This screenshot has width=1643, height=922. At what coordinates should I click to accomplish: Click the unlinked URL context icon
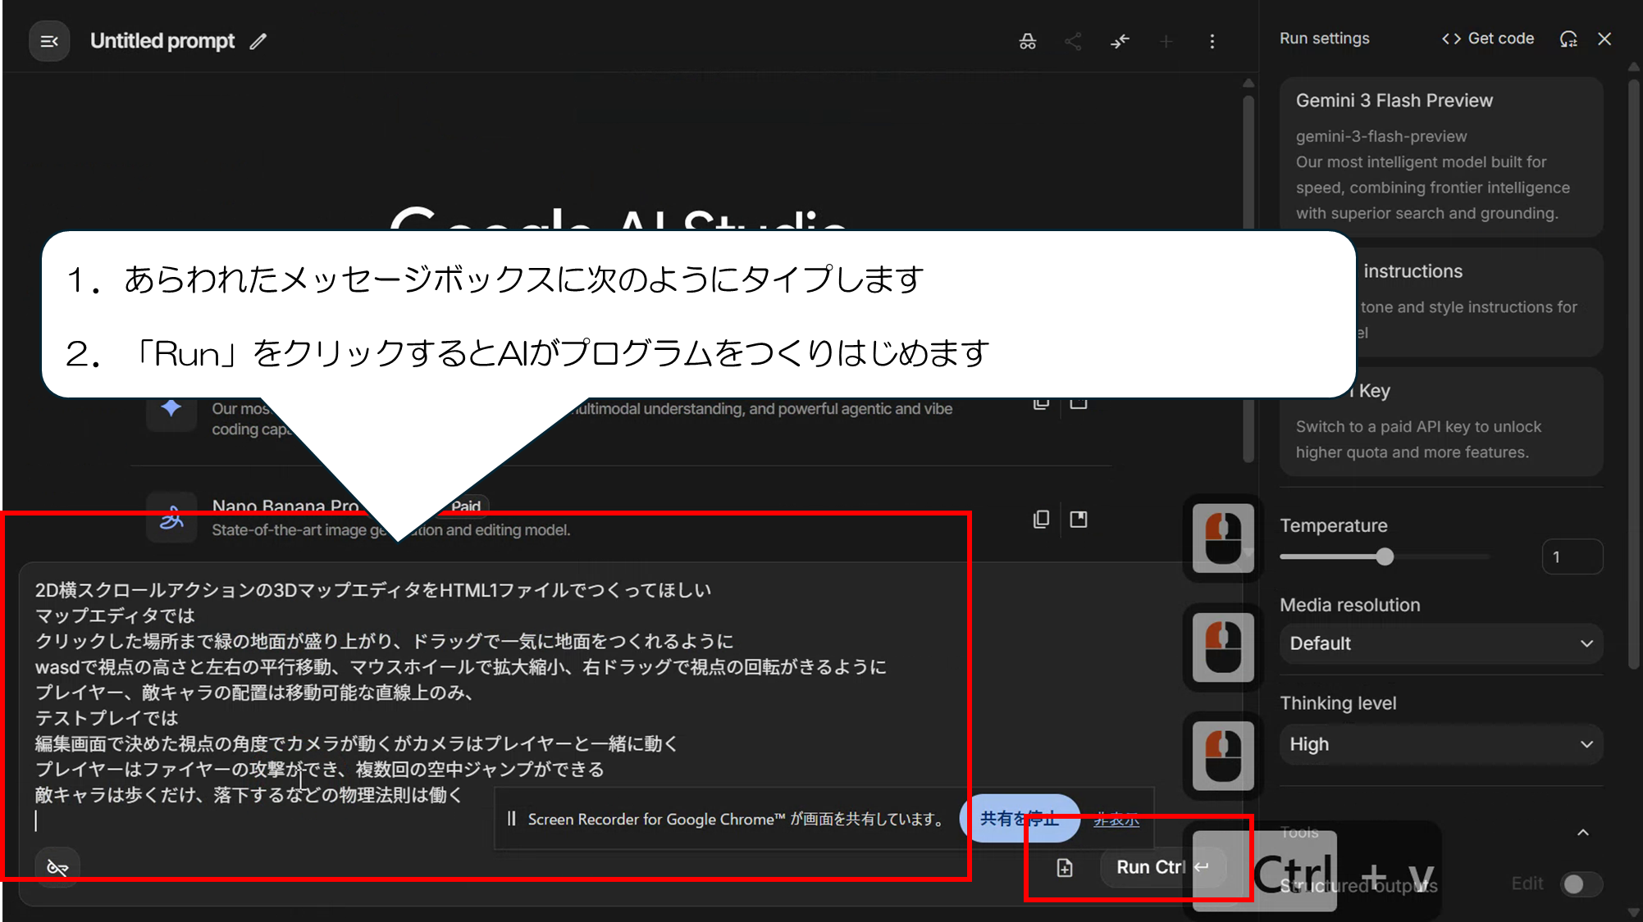[57, 868]
